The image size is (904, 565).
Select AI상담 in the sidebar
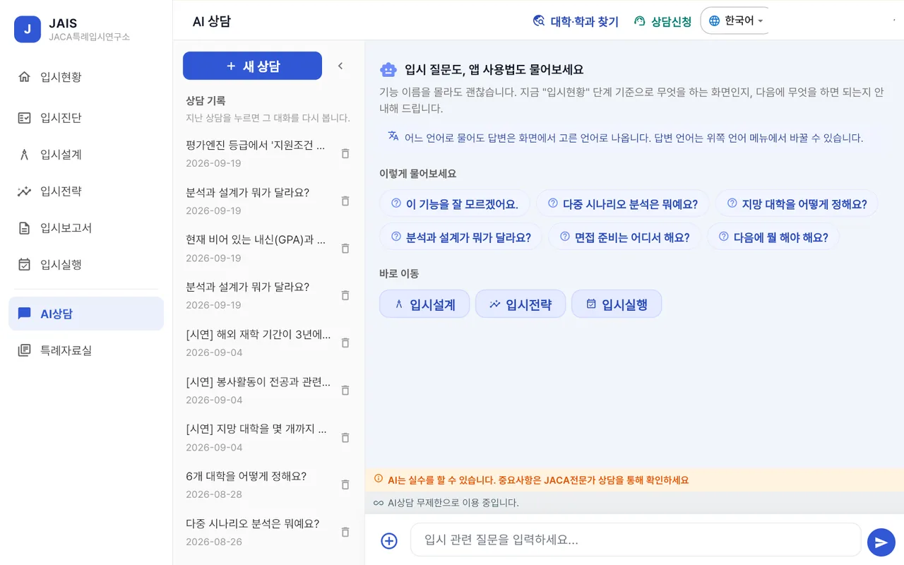[x=86, y=314]
